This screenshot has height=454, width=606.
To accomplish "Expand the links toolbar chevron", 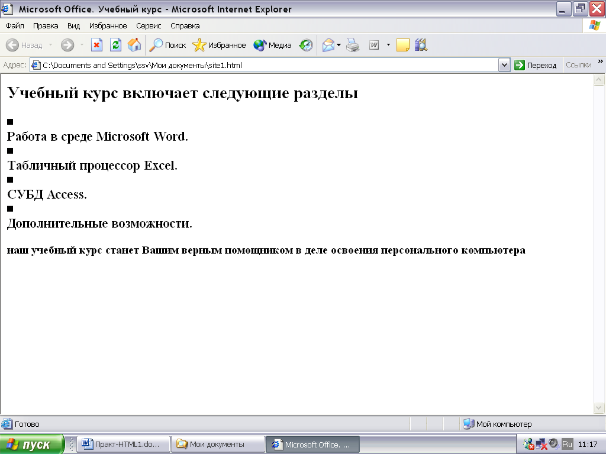I will [x=601, y=61].
